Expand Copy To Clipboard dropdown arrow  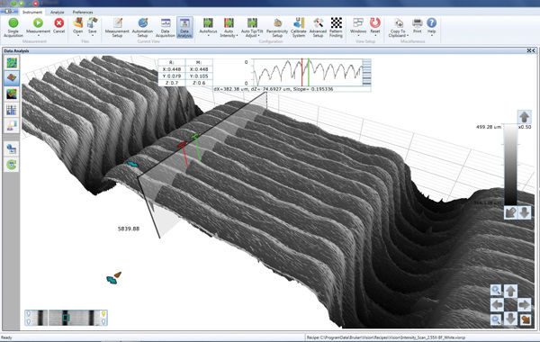point(408,35)
